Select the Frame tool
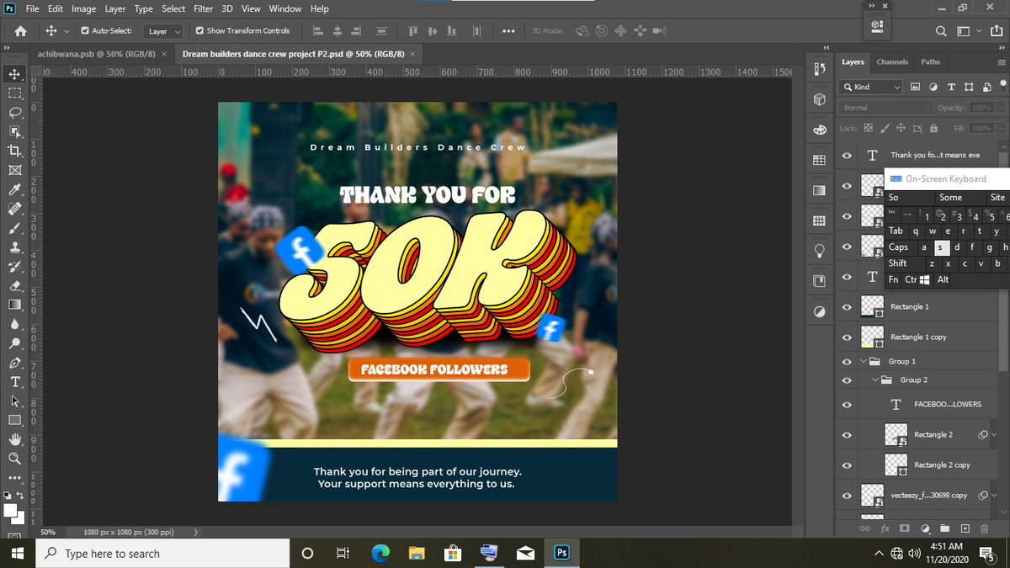 click(x=15, y=170)
